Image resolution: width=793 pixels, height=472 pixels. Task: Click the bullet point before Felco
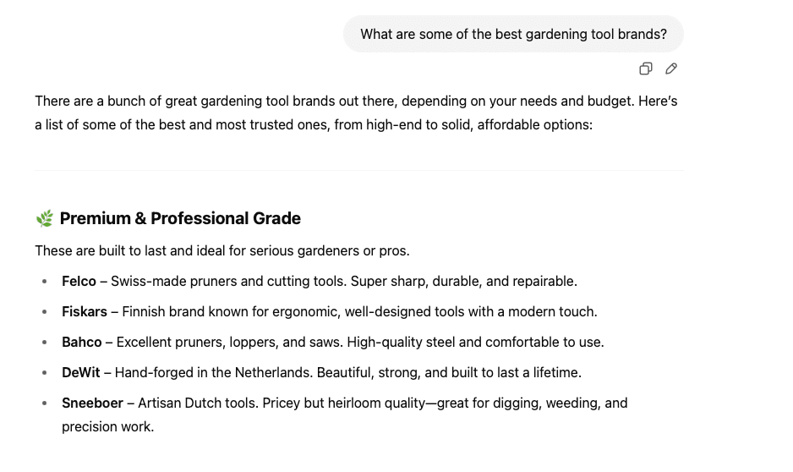45,282
